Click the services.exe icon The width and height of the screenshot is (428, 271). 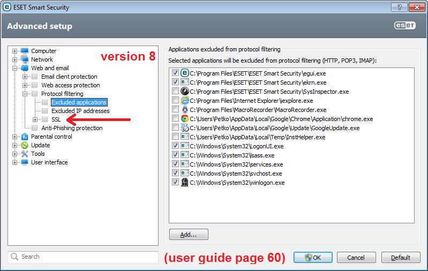click(x=185, y=164)
